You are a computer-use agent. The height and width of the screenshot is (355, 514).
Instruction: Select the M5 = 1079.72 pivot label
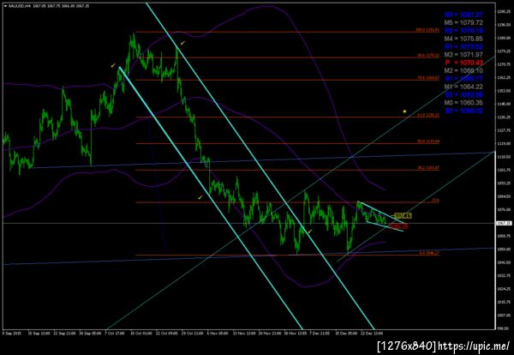click(463, 22)
